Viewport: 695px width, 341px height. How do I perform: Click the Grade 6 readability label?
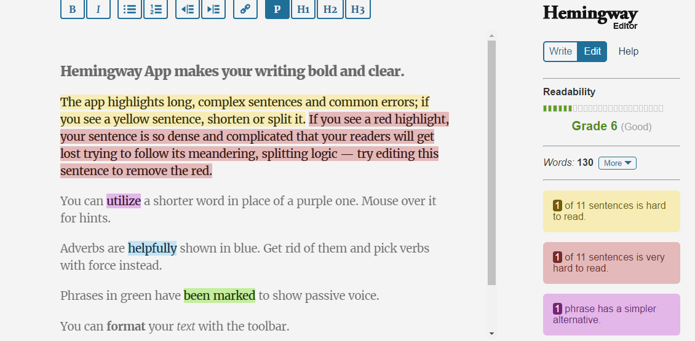click(594, 126)
